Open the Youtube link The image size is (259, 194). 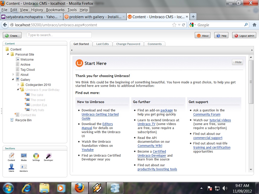coord(88,150)
